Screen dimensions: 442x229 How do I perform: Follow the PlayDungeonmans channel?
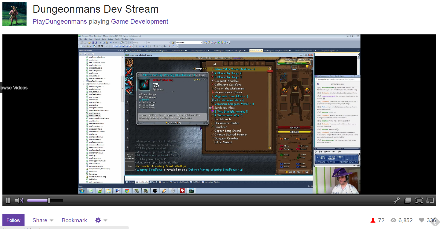point(13,220)
